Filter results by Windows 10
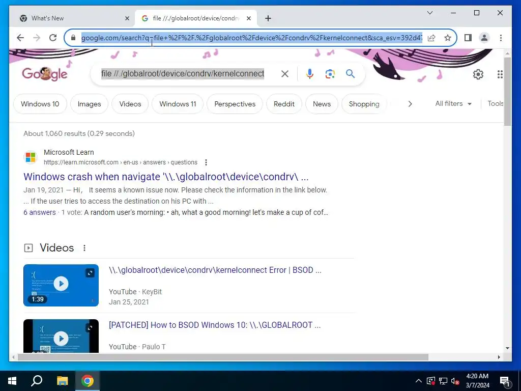521x391 pixels. point(40,104)
